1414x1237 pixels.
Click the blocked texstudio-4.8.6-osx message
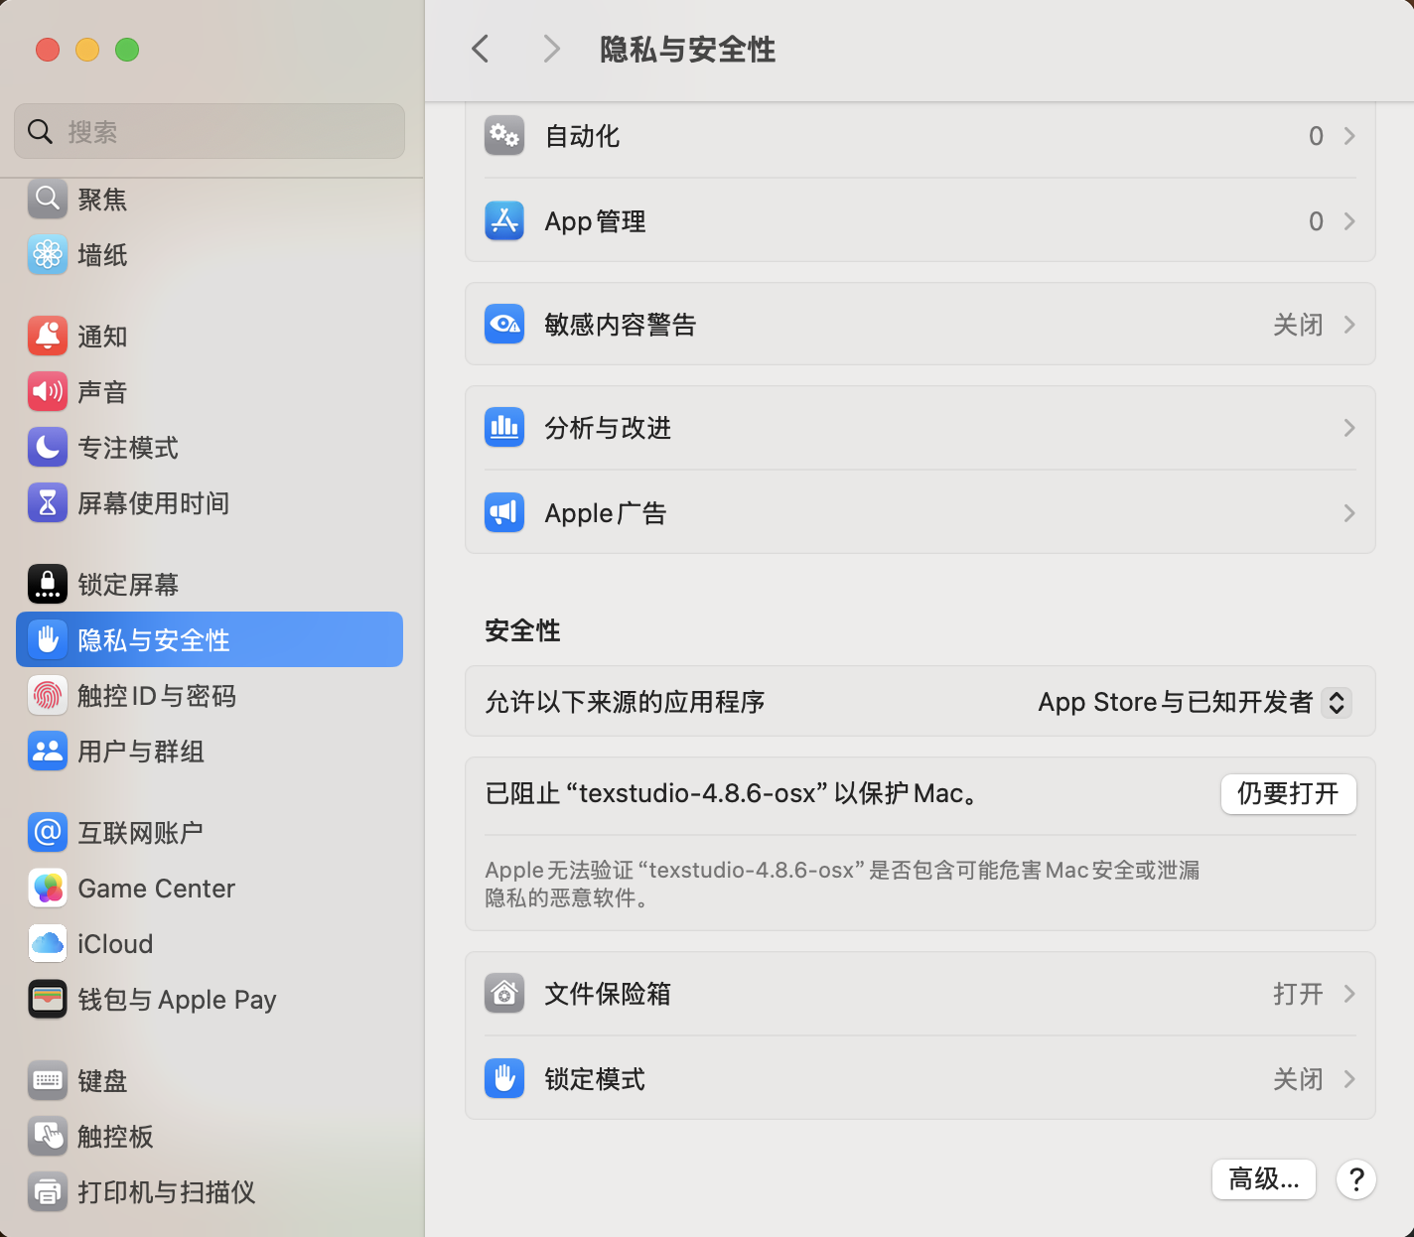tap(733, 793)
